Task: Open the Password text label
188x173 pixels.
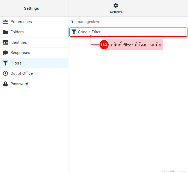Action: coord(19,84)
